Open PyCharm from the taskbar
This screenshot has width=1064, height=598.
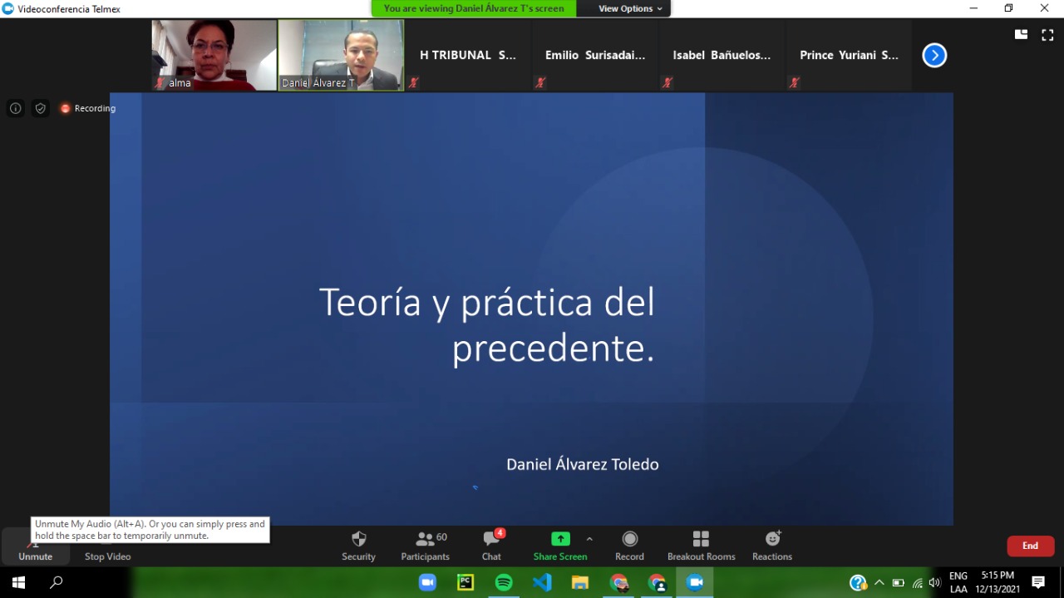point(465,582)
